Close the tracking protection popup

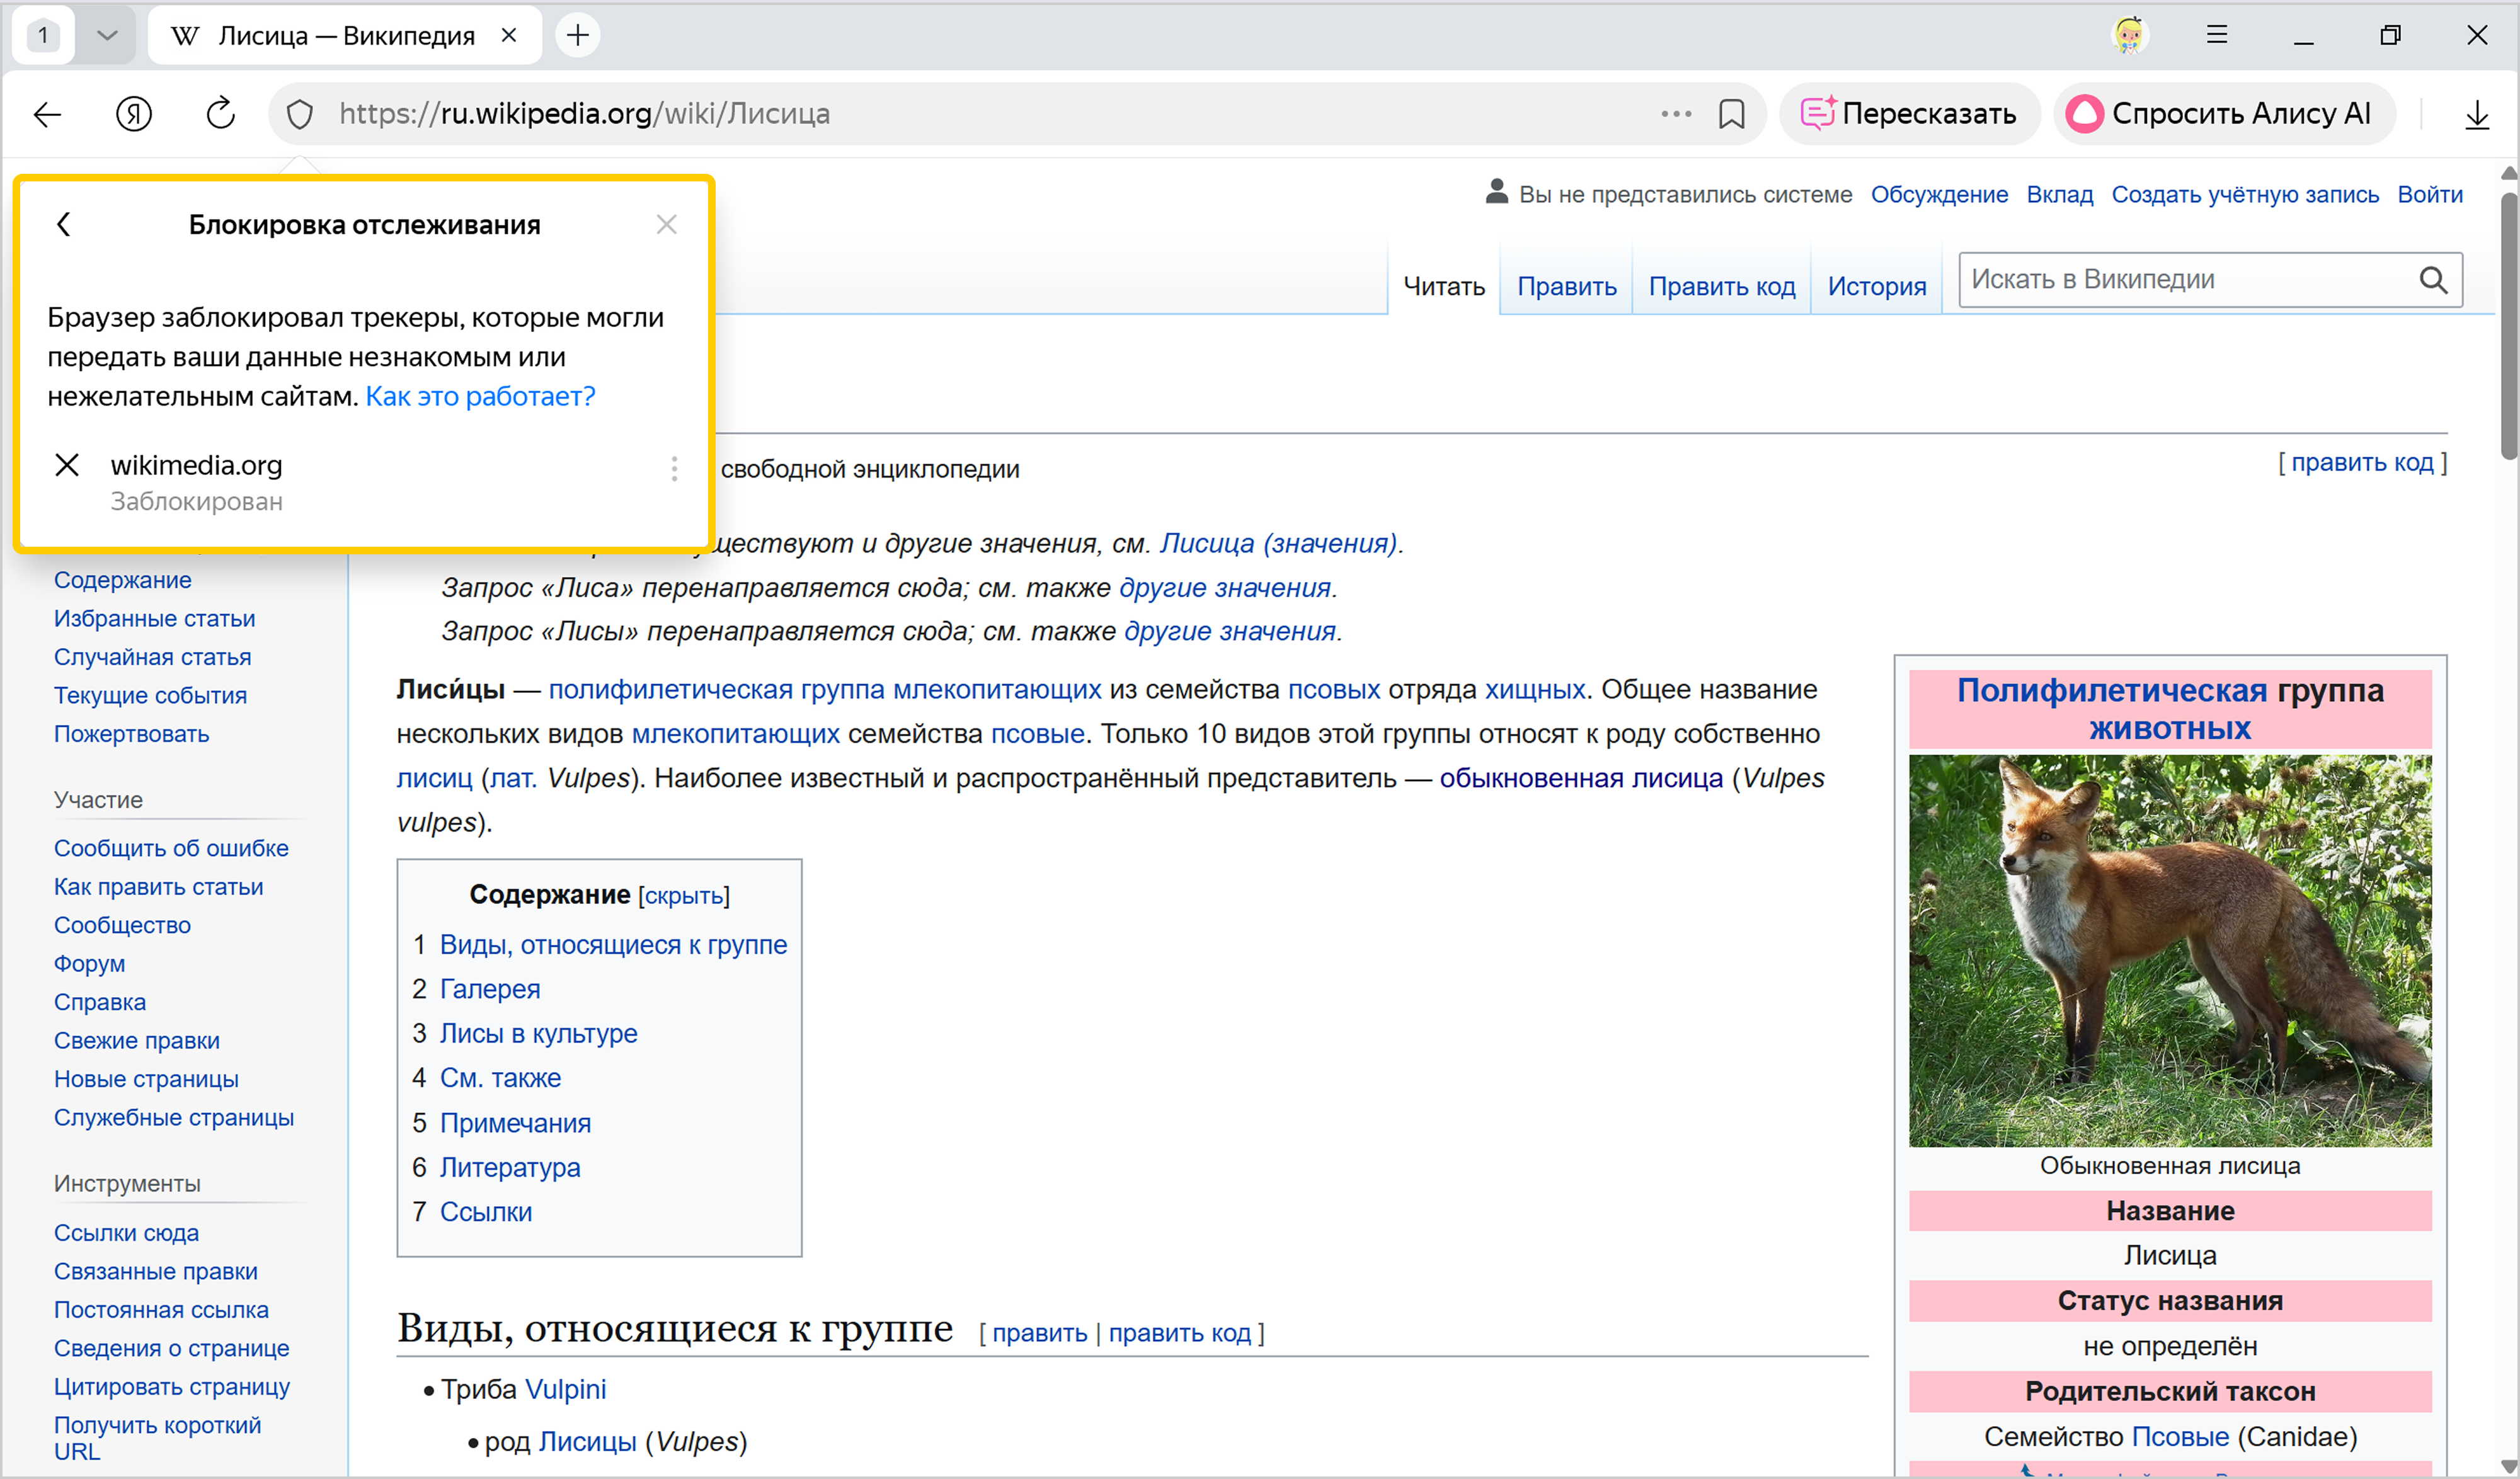[666, 224]
